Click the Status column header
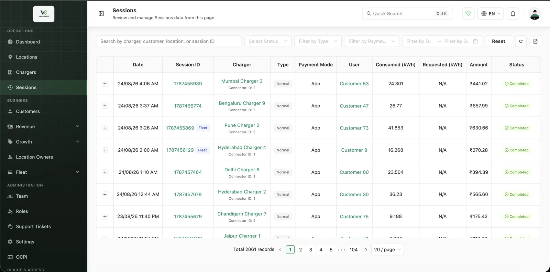The image size is (550, 272). tap(516, 65)
